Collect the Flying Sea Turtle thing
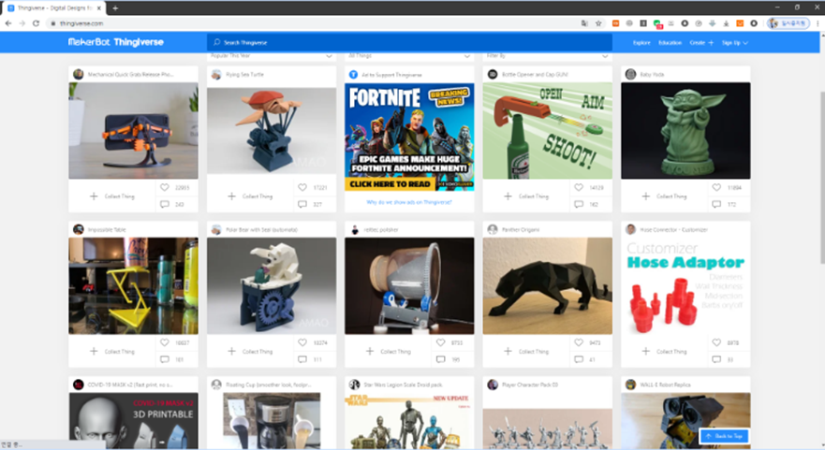The width and height of the screenshot is (825, 450). pyautogui.click(x=250, y=196)
